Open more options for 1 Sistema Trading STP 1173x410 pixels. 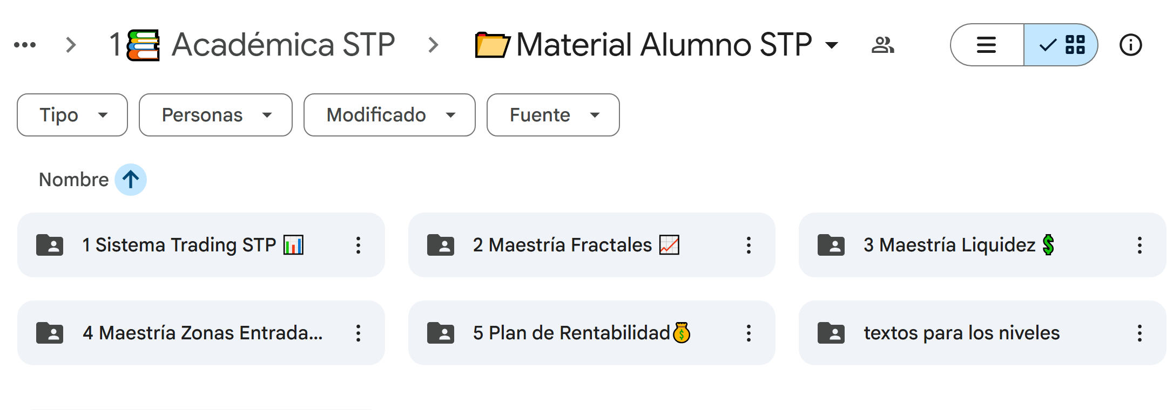pyautogui.click(x=358, y=245)
